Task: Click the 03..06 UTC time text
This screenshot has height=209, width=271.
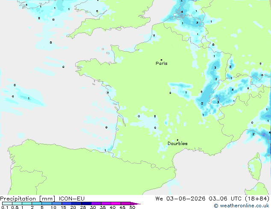Action: pos(225,199)
